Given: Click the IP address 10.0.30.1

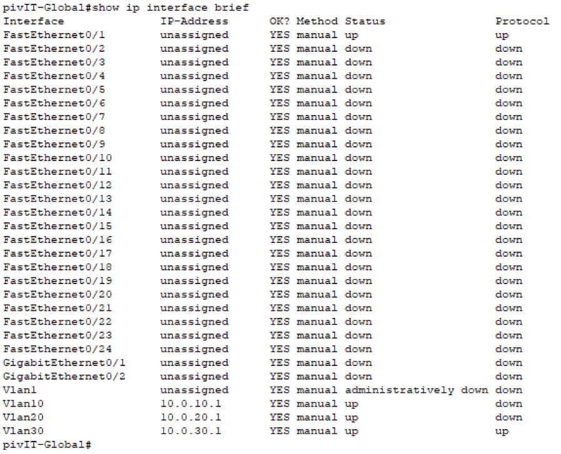Looking at the screenshot, I should pos(191,432).
